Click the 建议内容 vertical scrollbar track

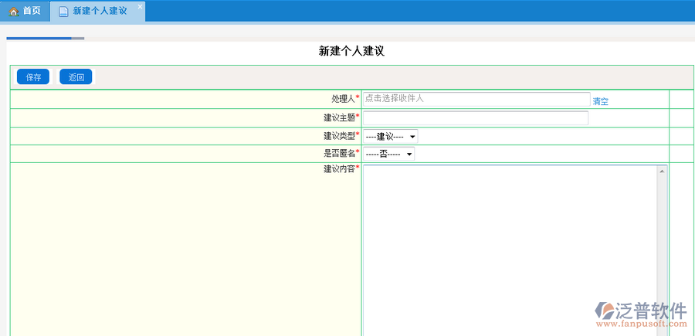pos(662,247)
